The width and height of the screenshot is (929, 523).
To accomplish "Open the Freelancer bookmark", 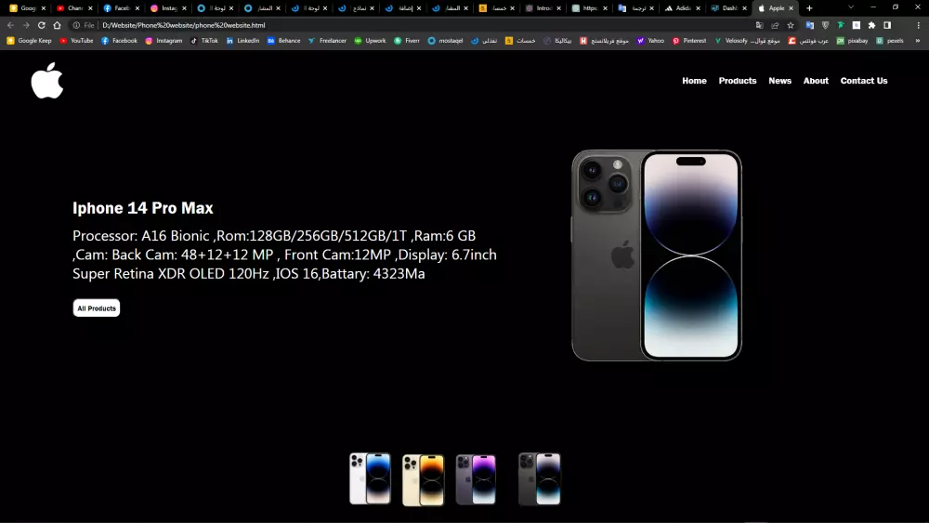I will (327, 41).
